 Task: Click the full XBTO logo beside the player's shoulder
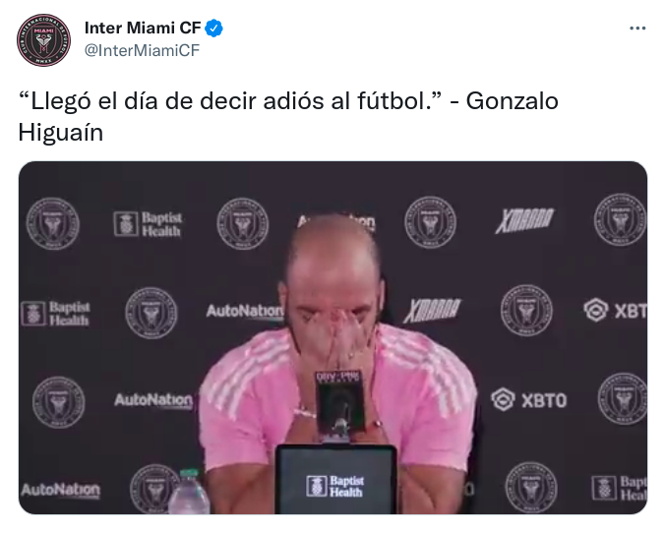529,400
